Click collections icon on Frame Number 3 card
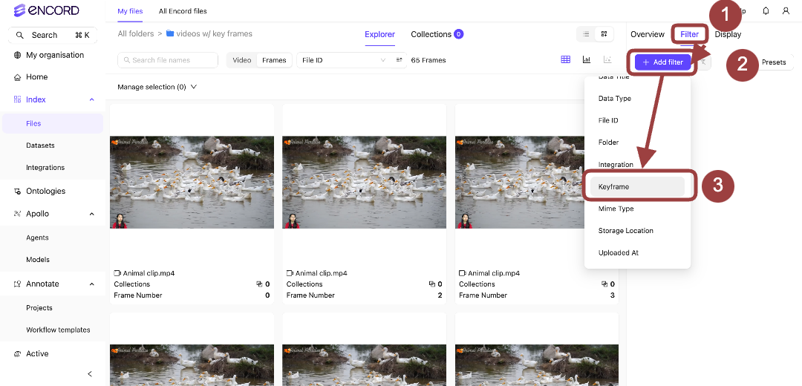 [x=604, y=284]
